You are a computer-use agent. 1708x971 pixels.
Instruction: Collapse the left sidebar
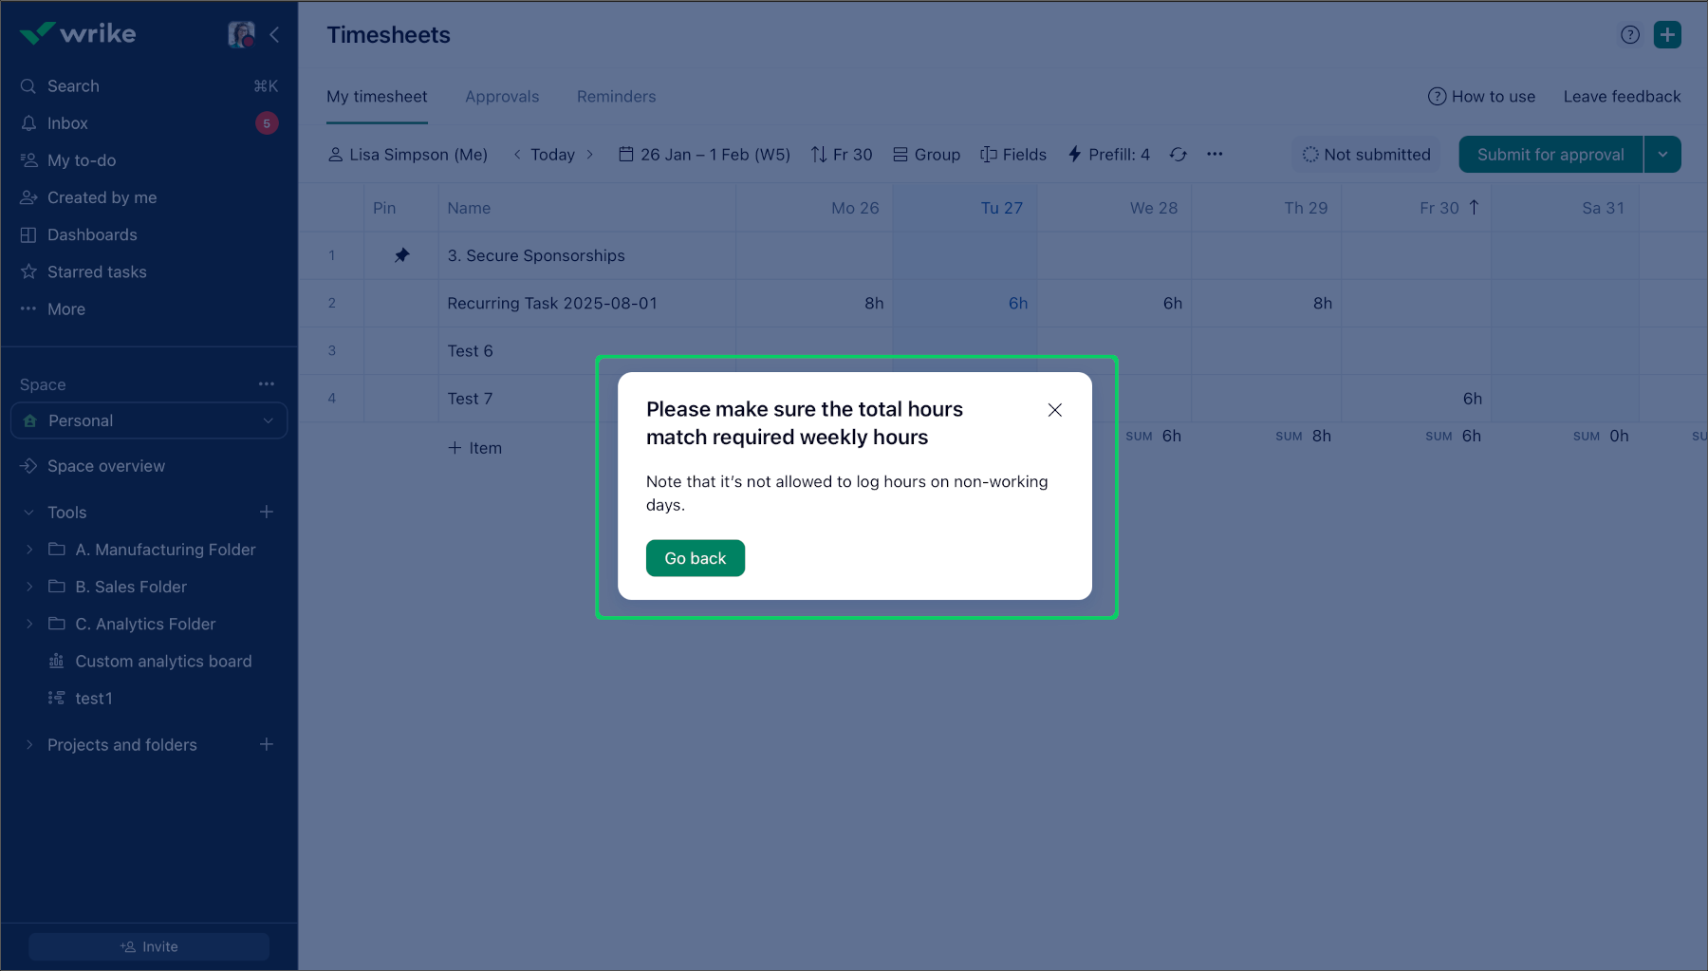274,34
